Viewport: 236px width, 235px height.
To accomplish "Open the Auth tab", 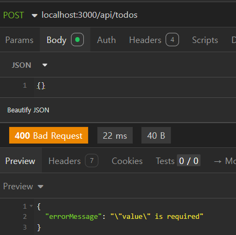I will (x=106, y=40).
